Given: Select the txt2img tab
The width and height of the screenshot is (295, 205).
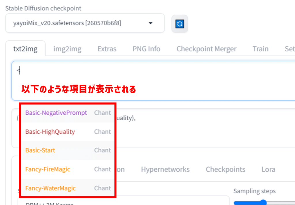Looking at the screenshot, I should [x=25, y=49].
